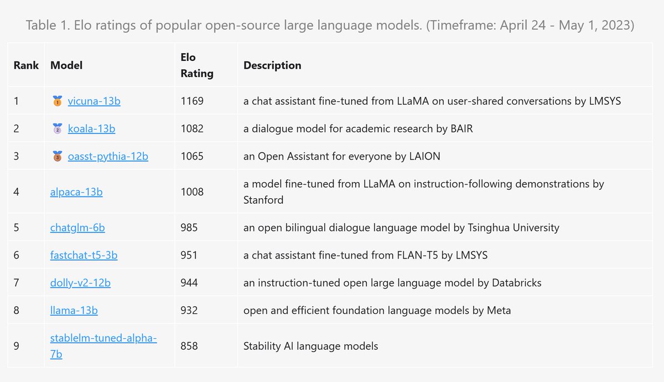Image resolution: width=664 pixels, height=382 pixels.
Task: Open the llama-13b model link
Action: click(74, 311)
